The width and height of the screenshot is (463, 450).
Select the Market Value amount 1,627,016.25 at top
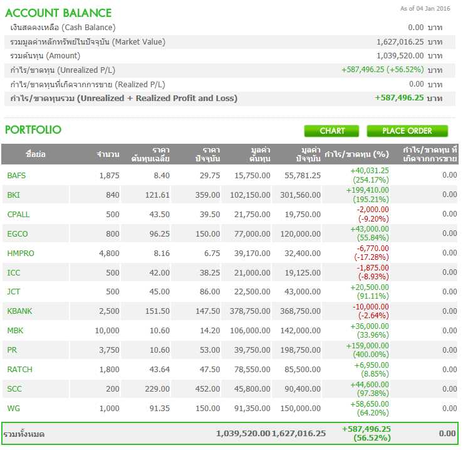[400, 41]
